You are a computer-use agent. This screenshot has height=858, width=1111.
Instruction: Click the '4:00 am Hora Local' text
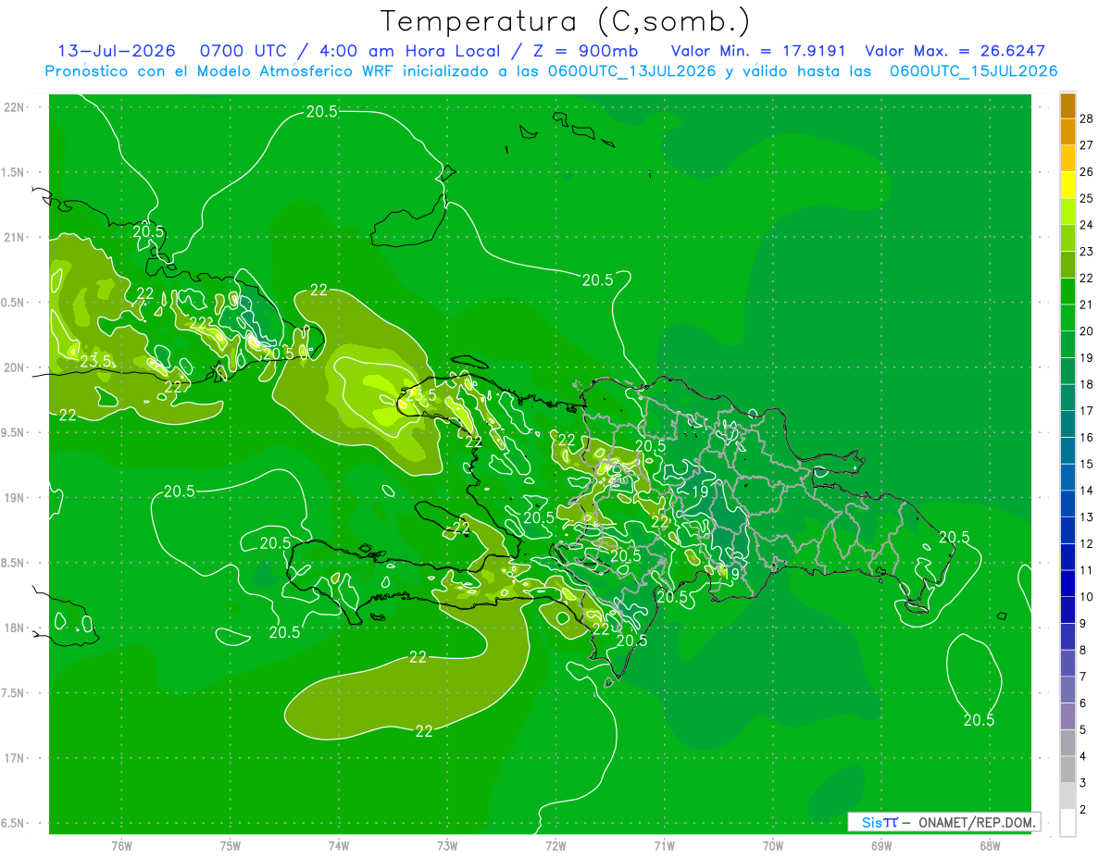410,51
